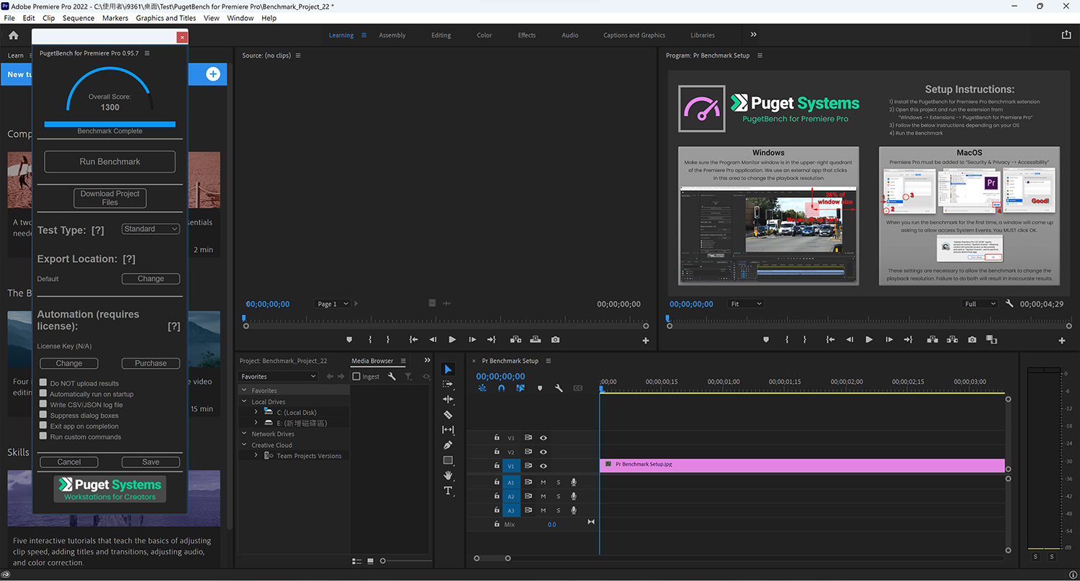Expand Team Projects Versions
Screen dimensions: 1080x581
(256, 456)
